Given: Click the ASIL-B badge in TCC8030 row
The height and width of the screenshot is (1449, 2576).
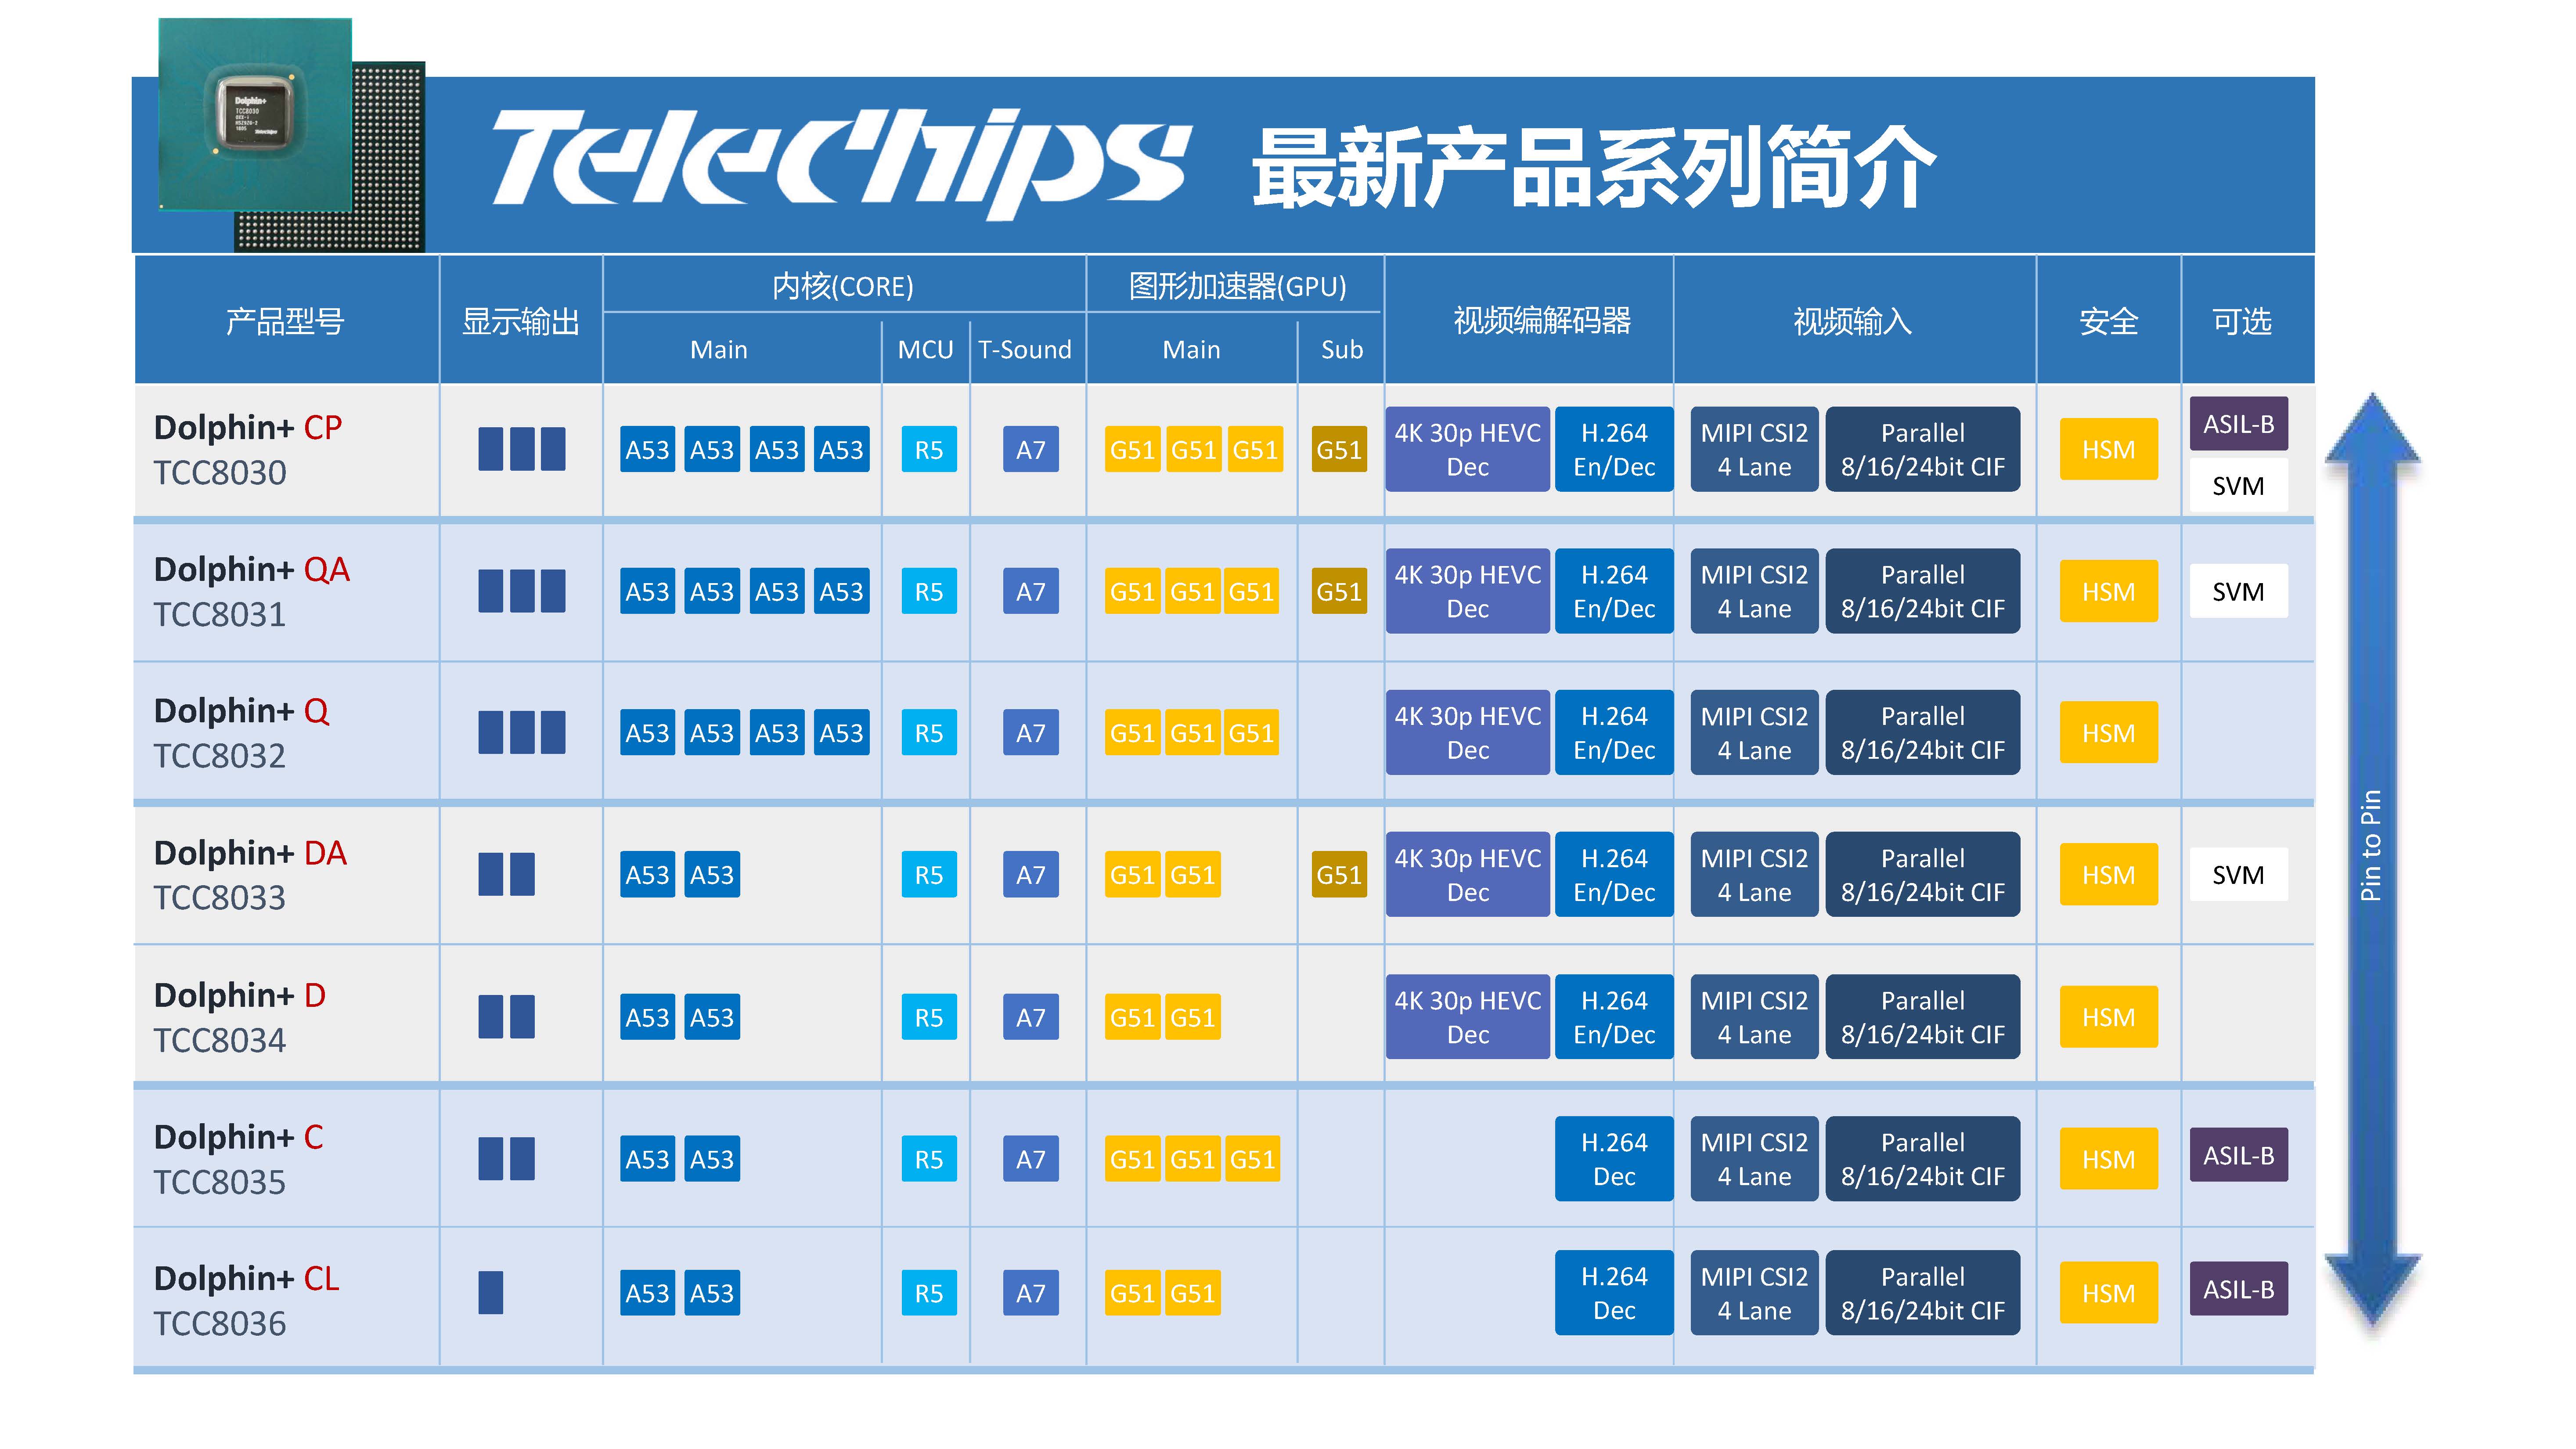Looking at the screenshot, I should pos(2238,424).
